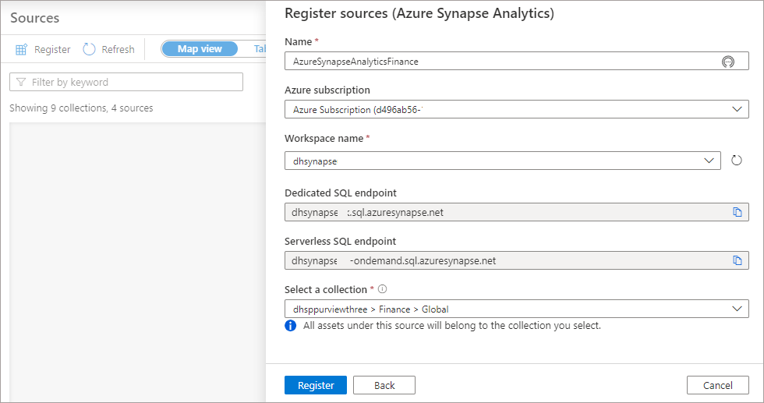Open the Select a collection dropdown

516,309
